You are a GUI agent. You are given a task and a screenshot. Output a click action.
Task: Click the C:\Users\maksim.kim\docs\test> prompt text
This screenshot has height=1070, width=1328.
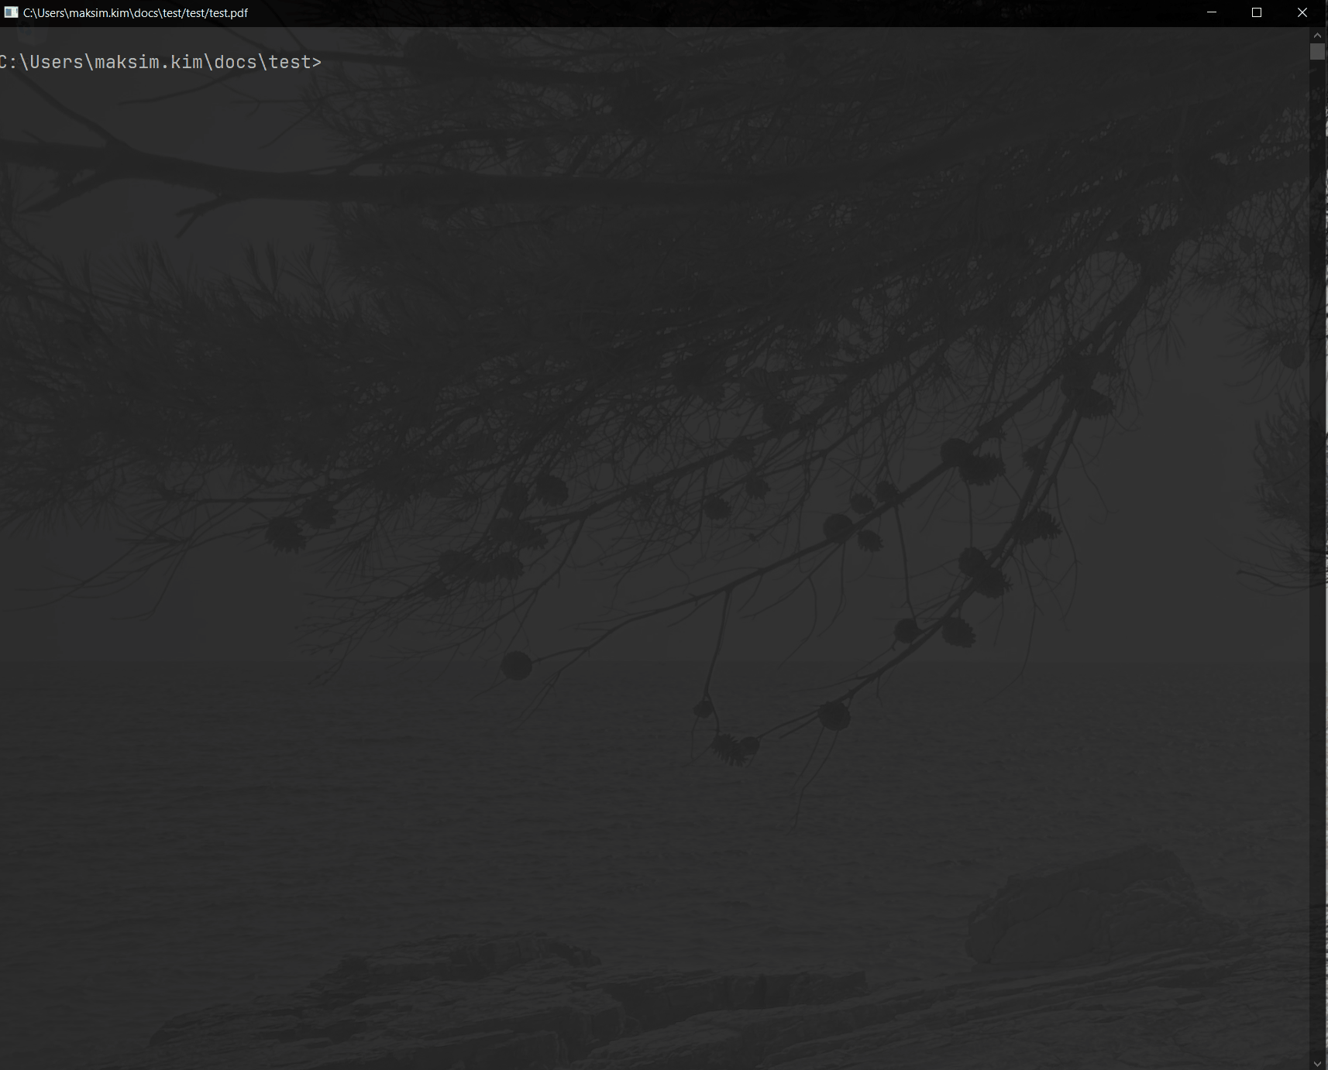coord(155,62)
